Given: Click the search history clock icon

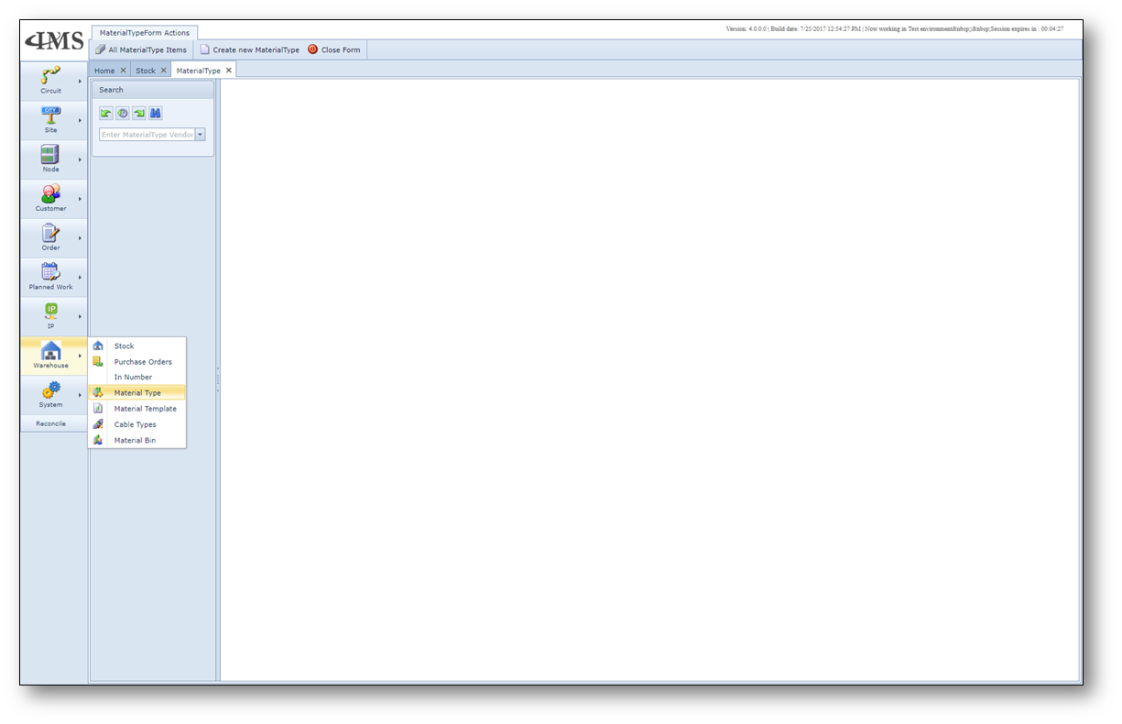Looking at the screenshot, I should pos(123,113).
